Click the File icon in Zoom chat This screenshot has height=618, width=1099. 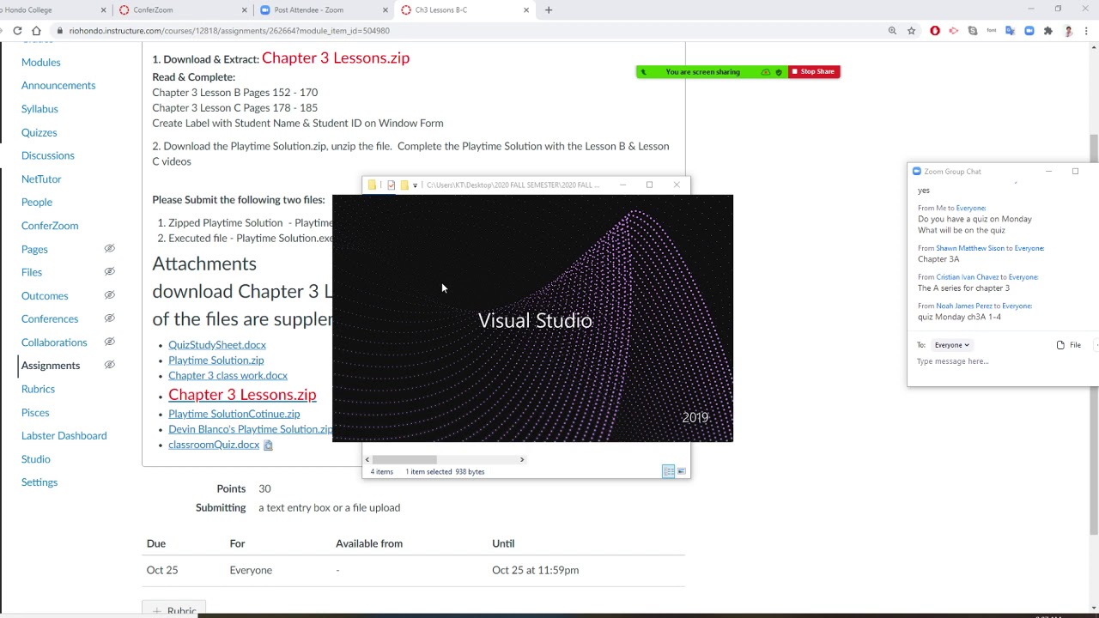click(1069, 345)
